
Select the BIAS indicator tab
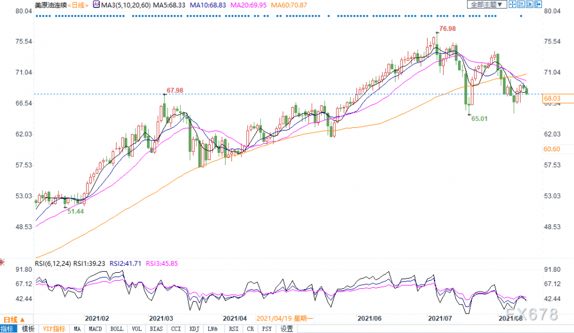(x=156, y=329)
